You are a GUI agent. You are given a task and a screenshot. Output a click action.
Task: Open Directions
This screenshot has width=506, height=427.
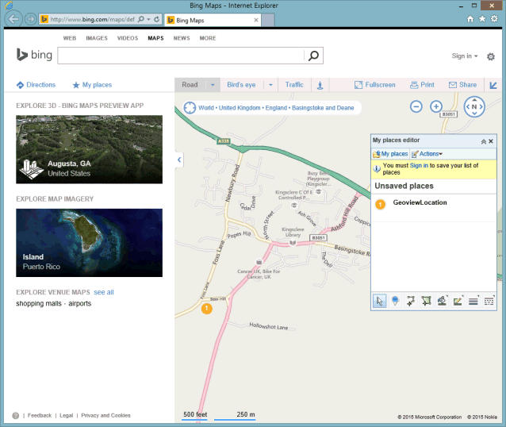[36, 85]
